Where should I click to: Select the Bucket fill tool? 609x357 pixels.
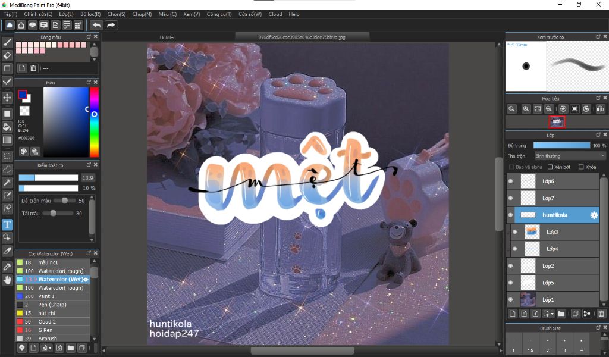pos(7,127)
